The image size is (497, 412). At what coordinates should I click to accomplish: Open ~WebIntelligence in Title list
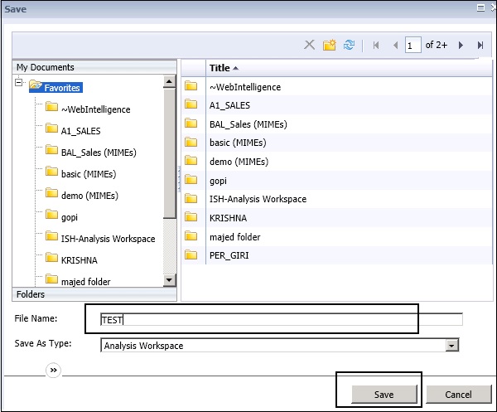coord(245,87)
